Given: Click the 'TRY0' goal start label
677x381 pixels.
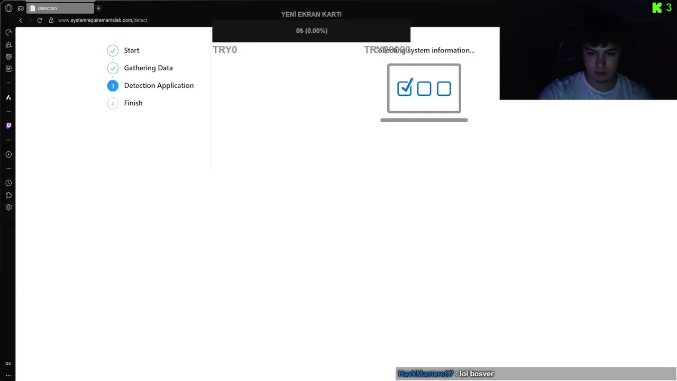Looking at the screenshot, I should click(225, 50).
